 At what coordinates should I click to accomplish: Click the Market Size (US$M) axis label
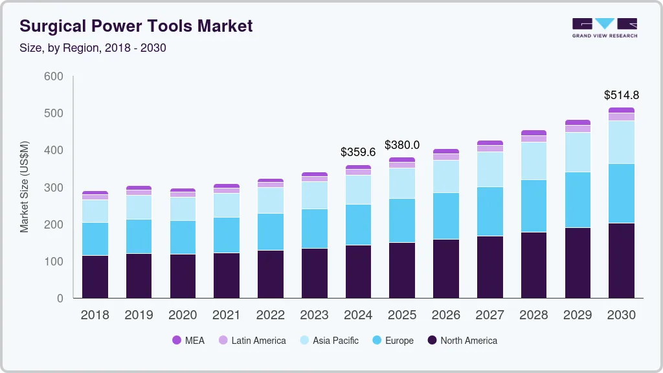24,187
